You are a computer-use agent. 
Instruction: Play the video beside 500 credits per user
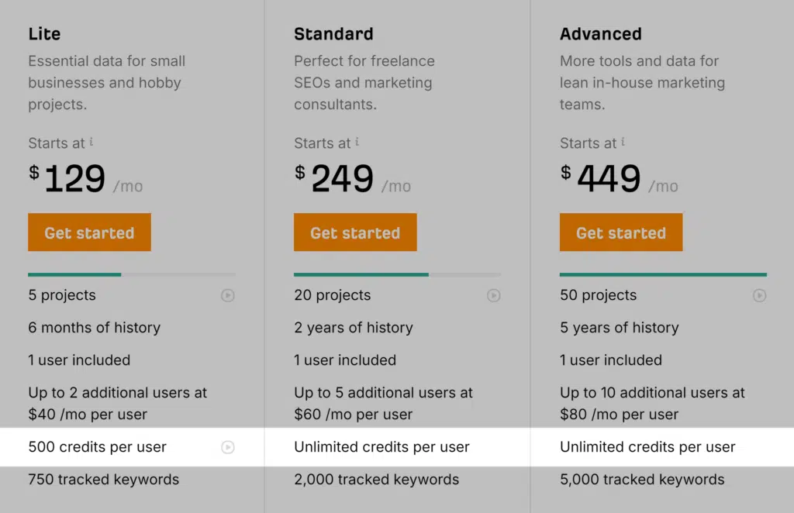227,447
